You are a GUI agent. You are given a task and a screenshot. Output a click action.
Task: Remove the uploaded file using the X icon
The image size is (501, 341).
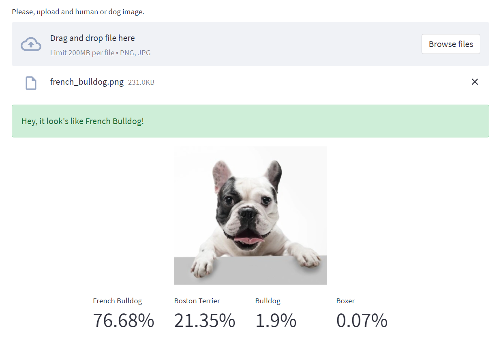(475, 81)
